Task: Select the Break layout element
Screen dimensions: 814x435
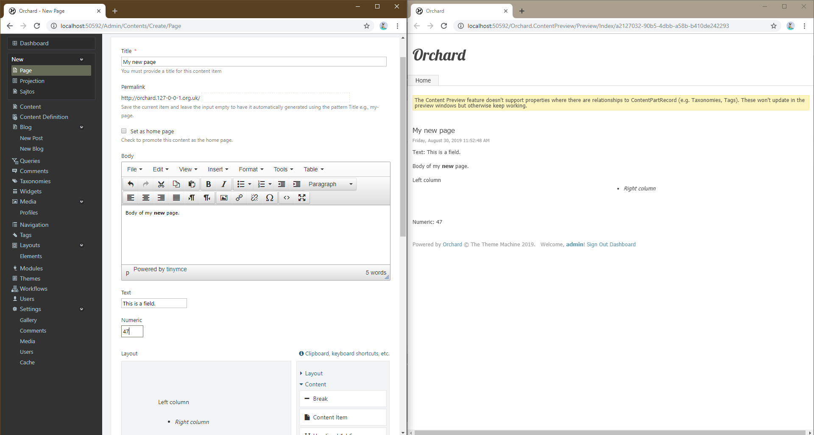Action: click(343, 399)
